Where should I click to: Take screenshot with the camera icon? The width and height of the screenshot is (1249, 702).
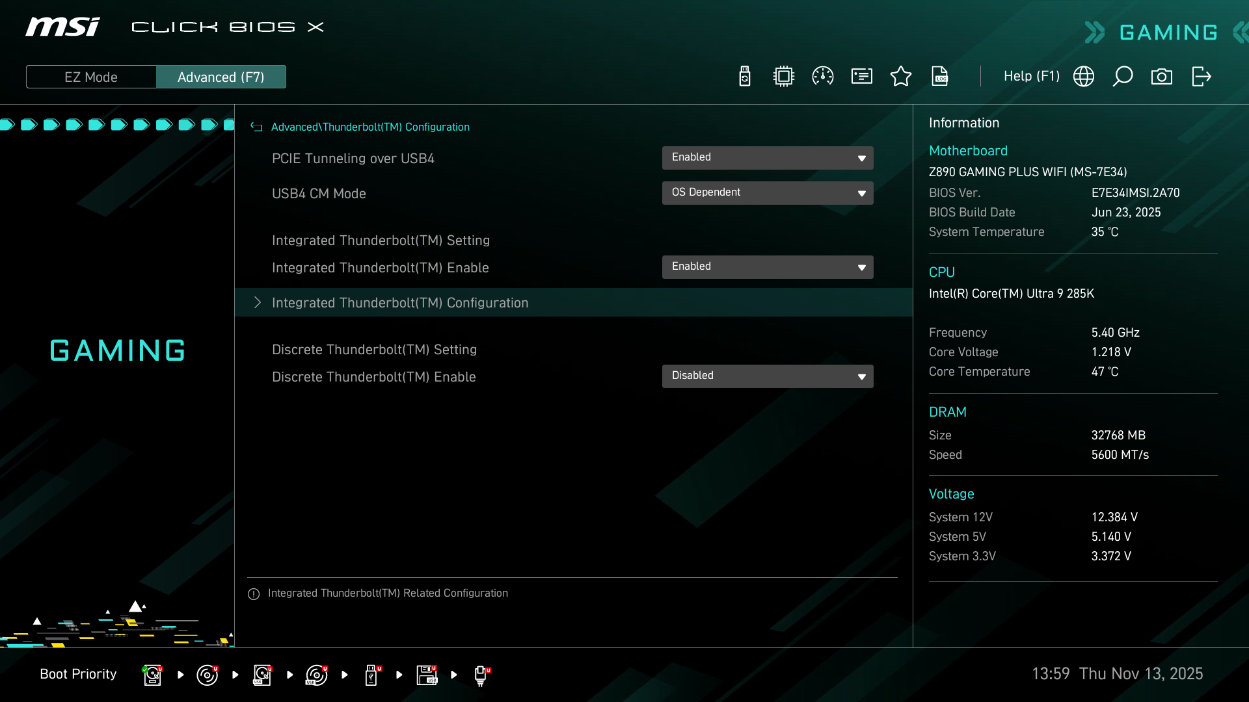point(1162,77)
